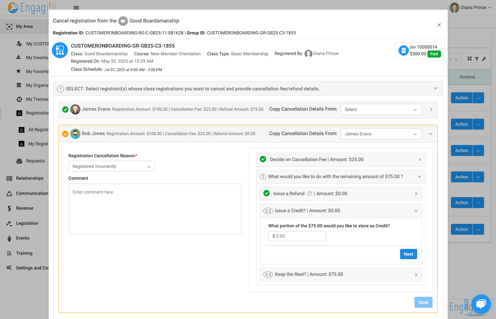Click the Issue a Refund help icon

309,194
